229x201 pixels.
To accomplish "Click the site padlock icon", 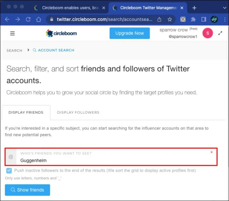I will click(x=52, y=19).
